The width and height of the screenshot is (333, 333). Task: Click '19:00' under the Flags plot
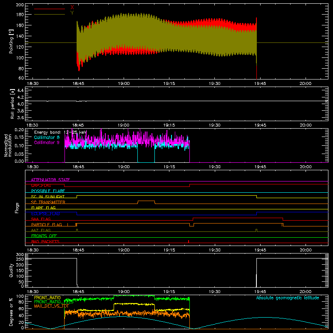tap(124, 250)
